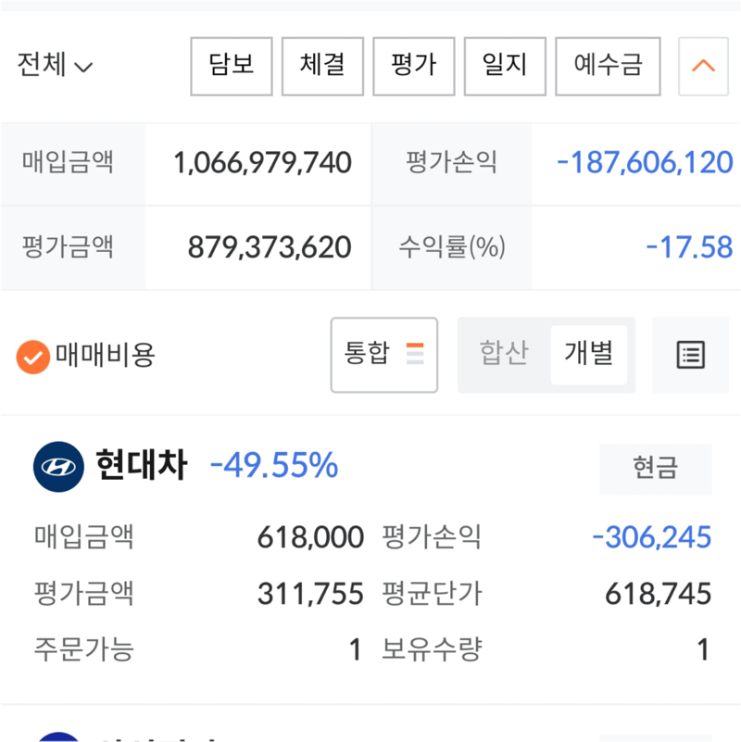This screenshot has height=742, width=741.
Task: Open the 일지 button
Action: click(505, 67)
